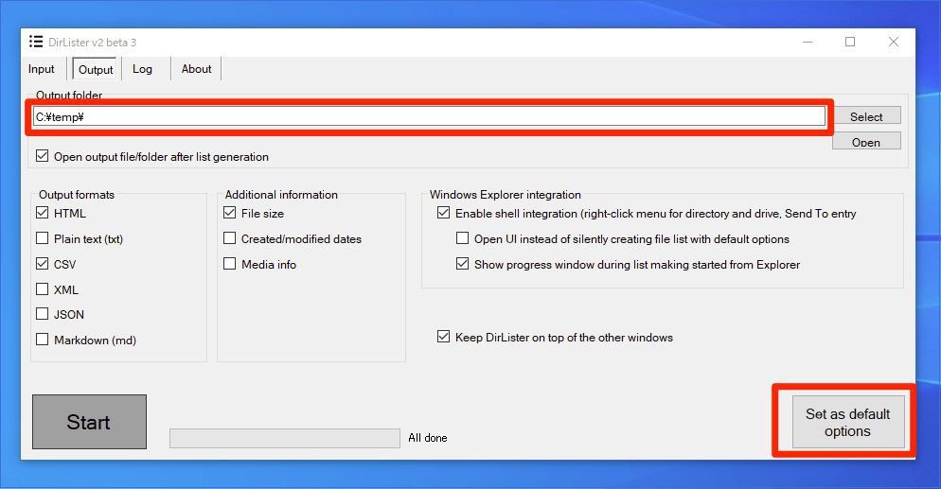Viewport: 941px width, 489px height.
Task: Click the All done status text
Action: pos(428,438)
